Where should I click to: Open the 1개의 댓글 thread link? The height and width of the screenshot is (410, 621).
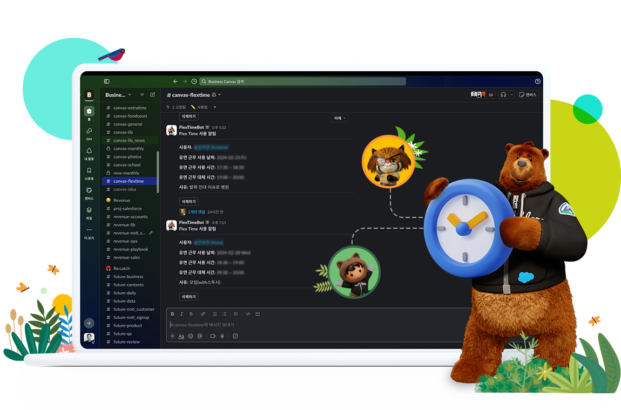click(x=197, y=211)
